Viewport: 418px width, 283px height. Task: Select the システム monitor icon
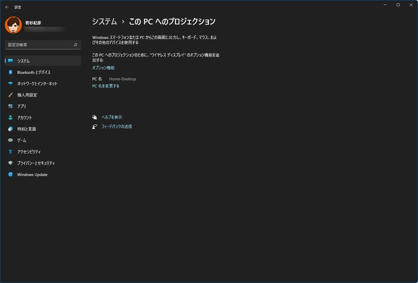pos(10,61)
